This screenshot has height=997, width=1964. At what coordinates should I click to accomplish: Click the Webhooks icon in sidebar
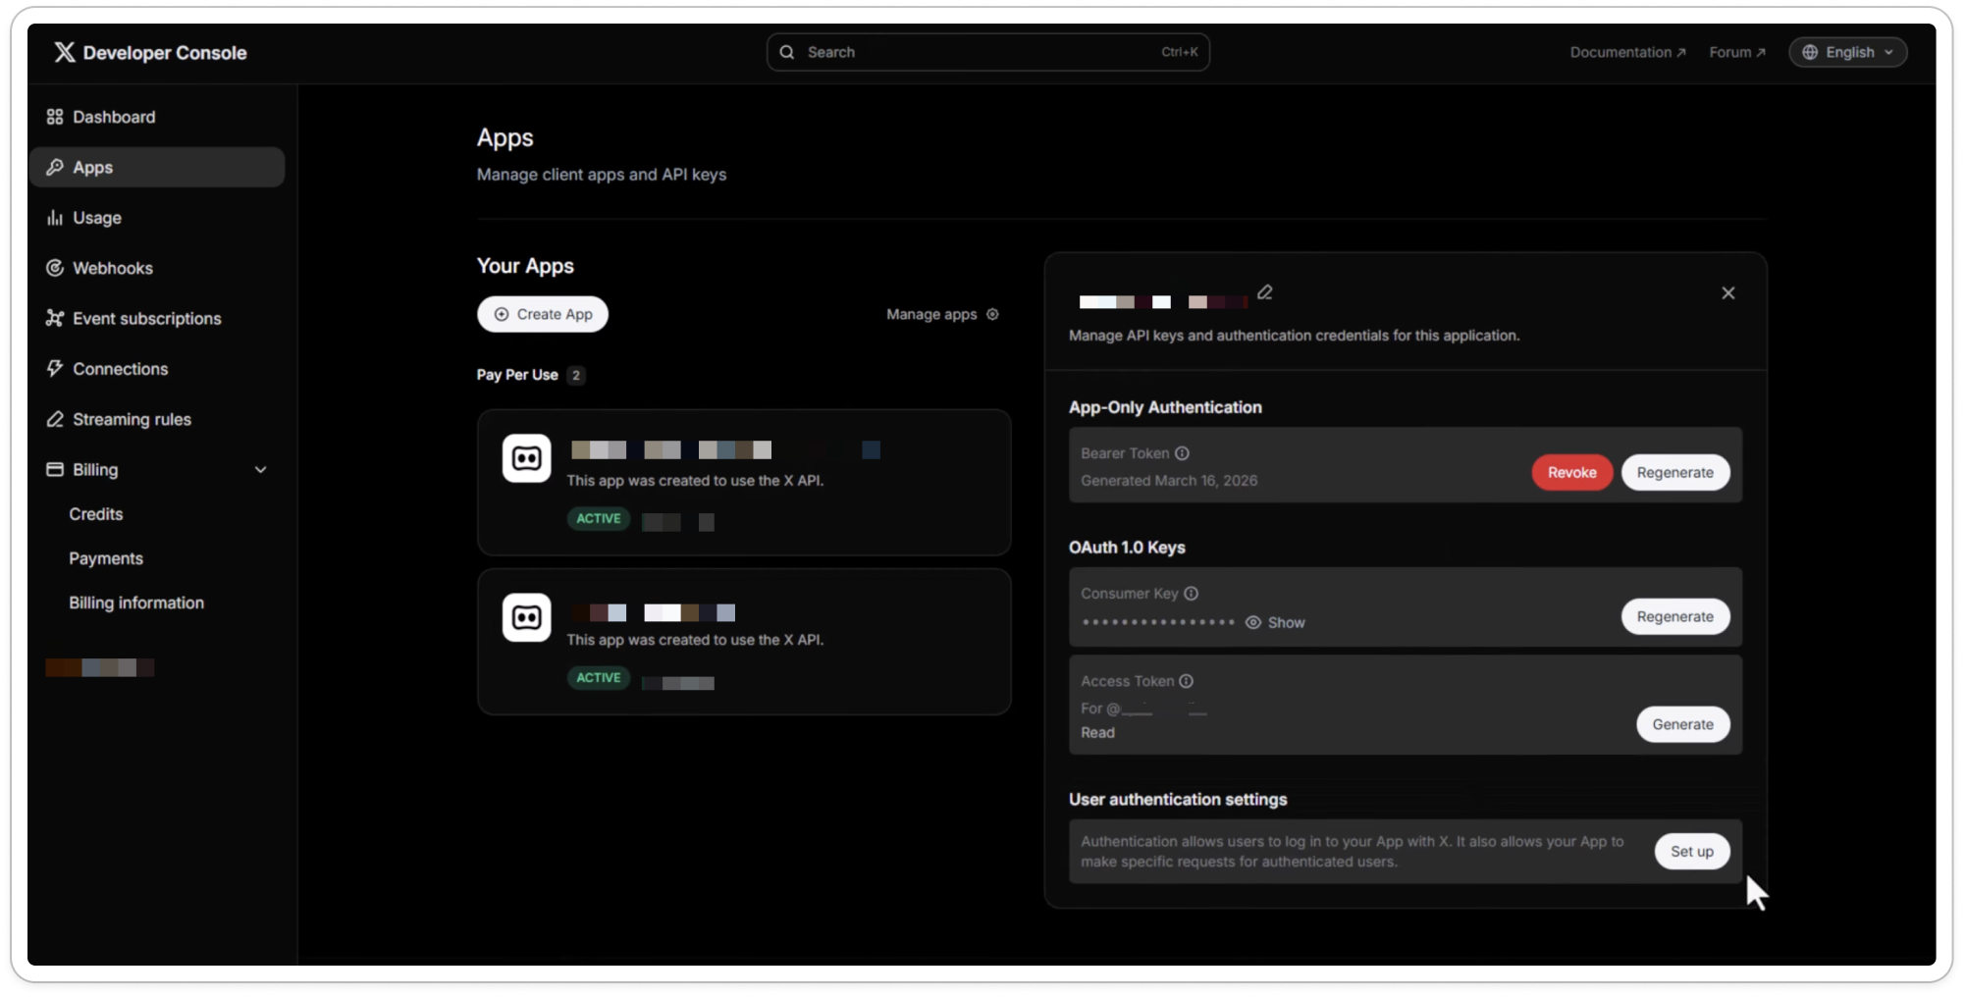pos(55,268)
